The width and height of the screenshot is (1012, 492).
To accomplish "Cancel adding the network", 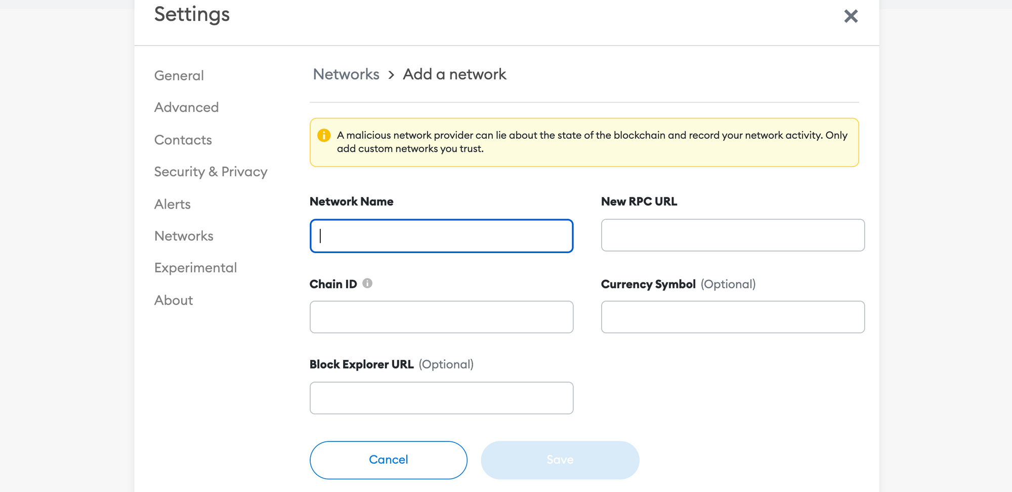I will click(388, 460).
